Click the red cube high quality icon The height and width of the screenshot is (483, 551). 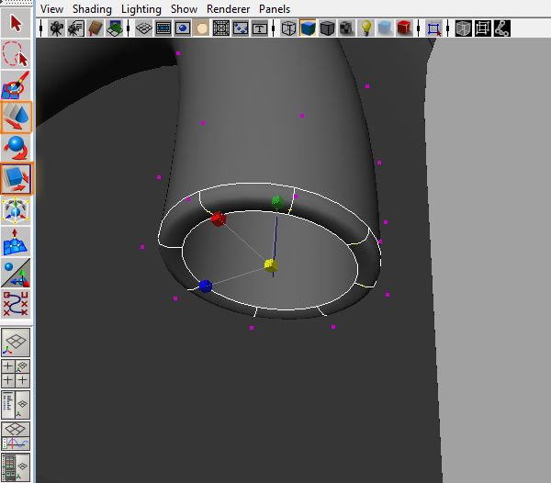[404, 28]
